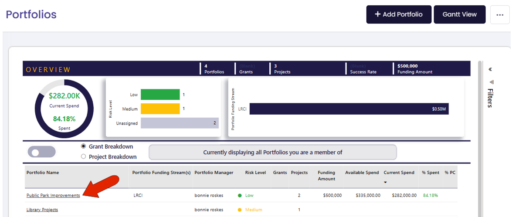Screen dimensions: 512x217
Task: Toggle the portfolio display switch
Action: click(x=42, y=152)
